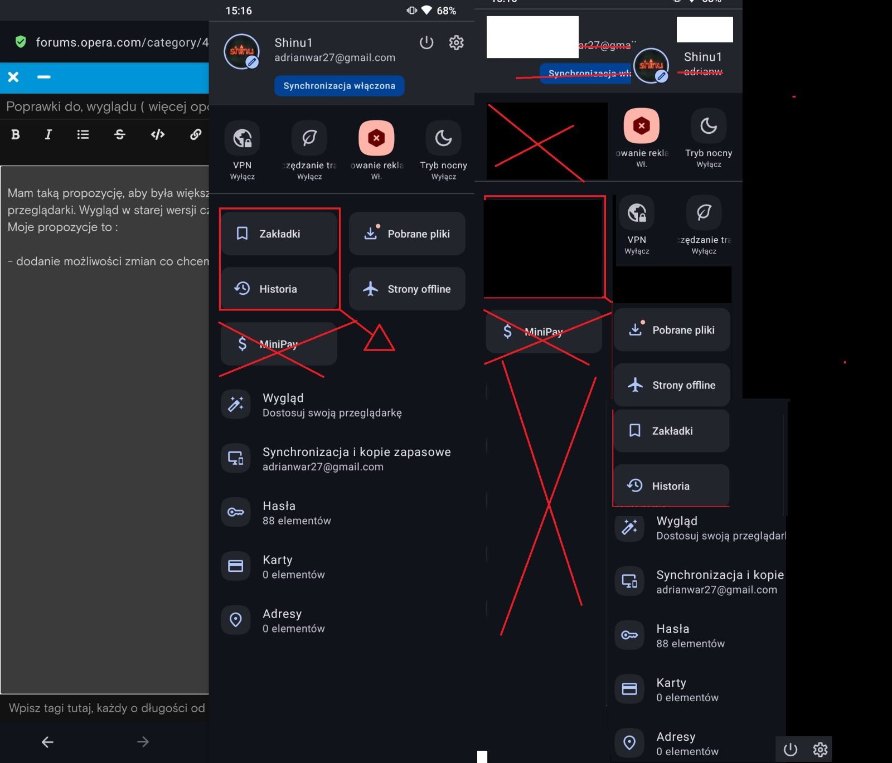Insert a code block in the editor
The width and height of the screenshot is (892, 763).
(x=158, y=134)
